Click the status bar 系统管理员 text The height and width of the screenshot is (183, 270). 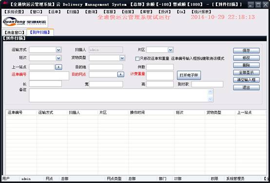tap(235, 179)
